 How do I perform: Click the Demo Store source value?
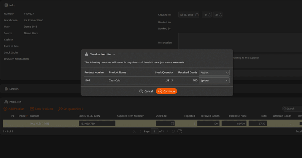pyautogui.click(x=31, y=33)
